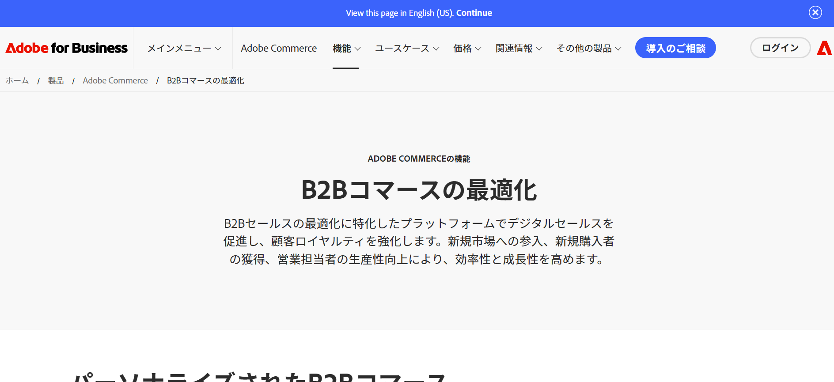This screenshot has height=382, width=834.
Task: Go to ホーム in breadcrumb
Action: pyautogui.click(x=17, y=80)
